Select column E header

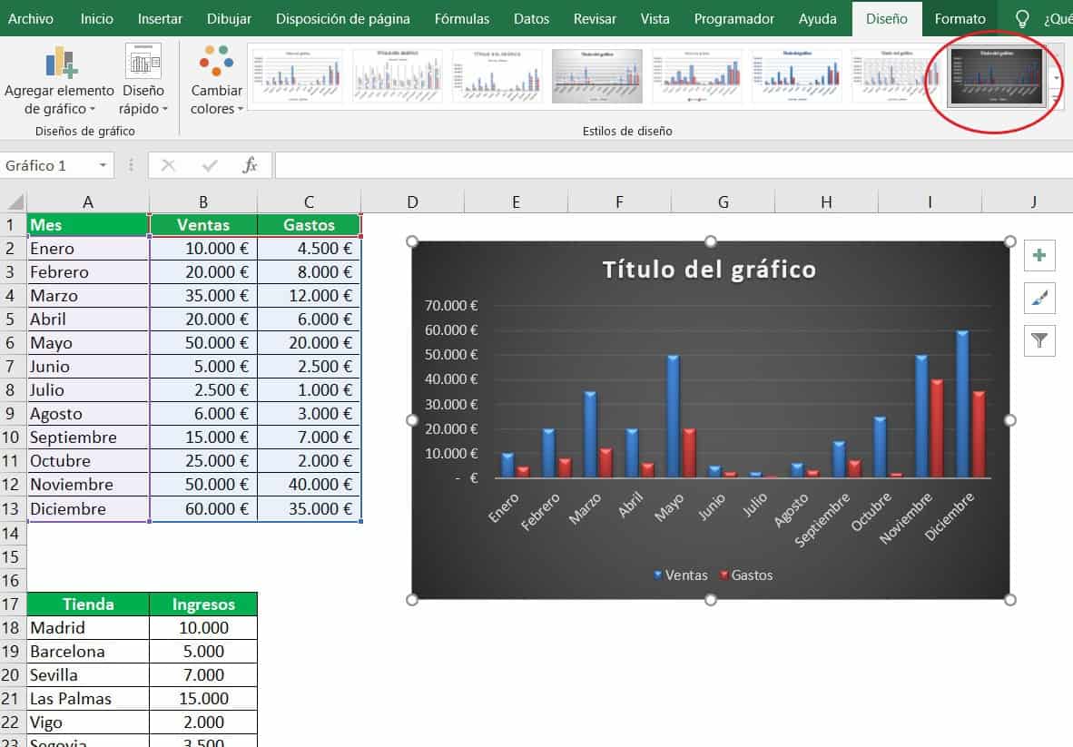tap(516, 201)
